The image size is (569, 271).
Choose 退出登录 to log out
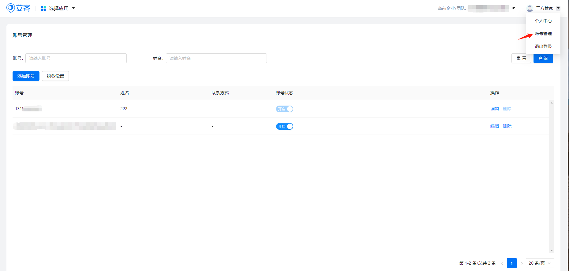tap(543, 46)
